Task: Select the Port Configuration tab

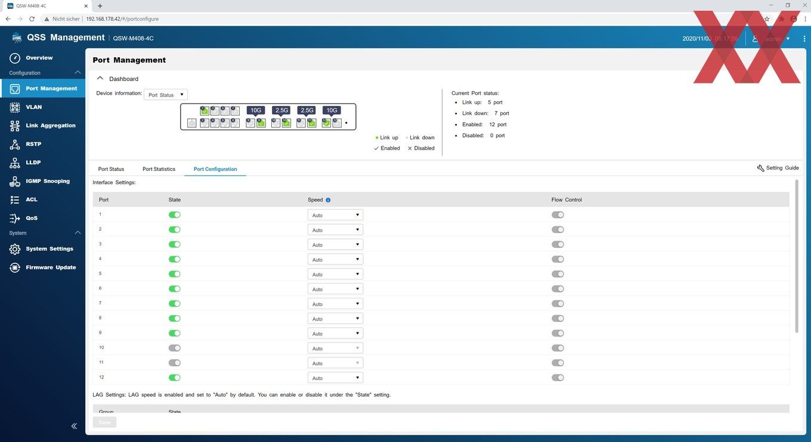Action: 215,169
